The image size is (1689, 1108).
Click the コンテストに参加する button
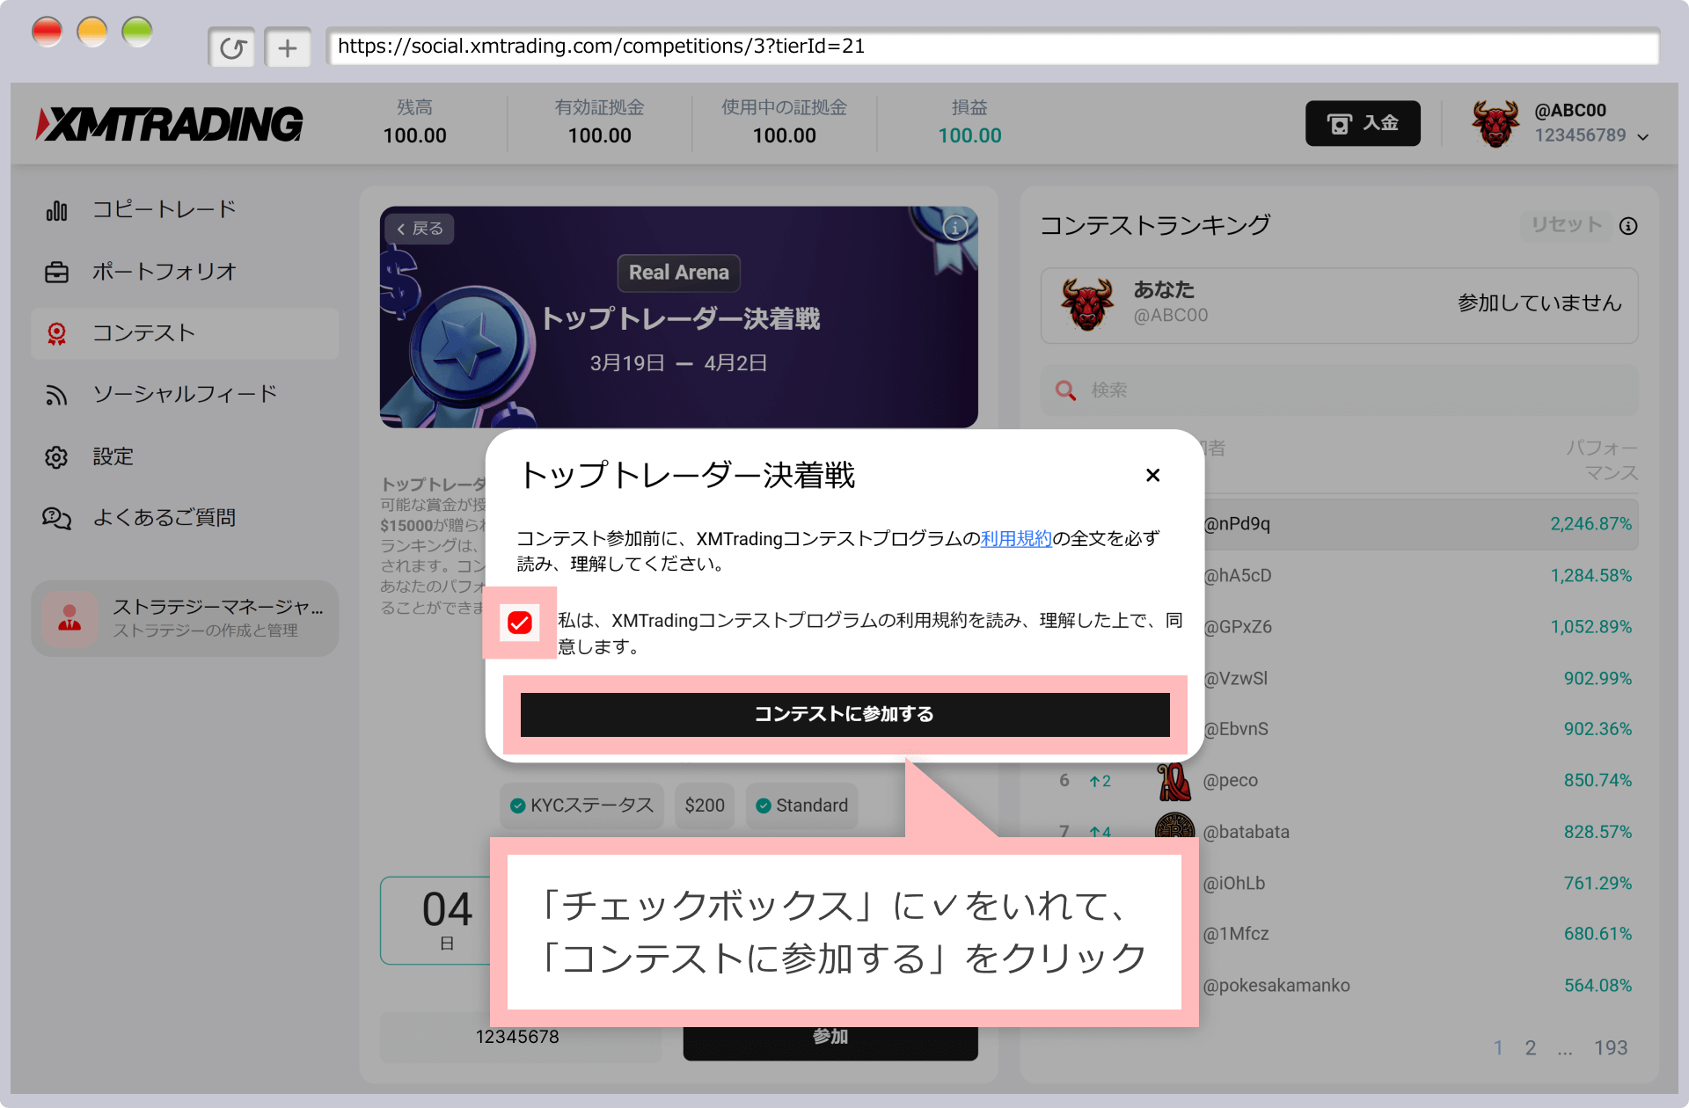pyautogui.click(x=844, y=714)
